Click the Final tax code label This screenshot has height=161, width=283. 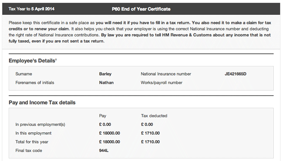(x=29, y=151)
